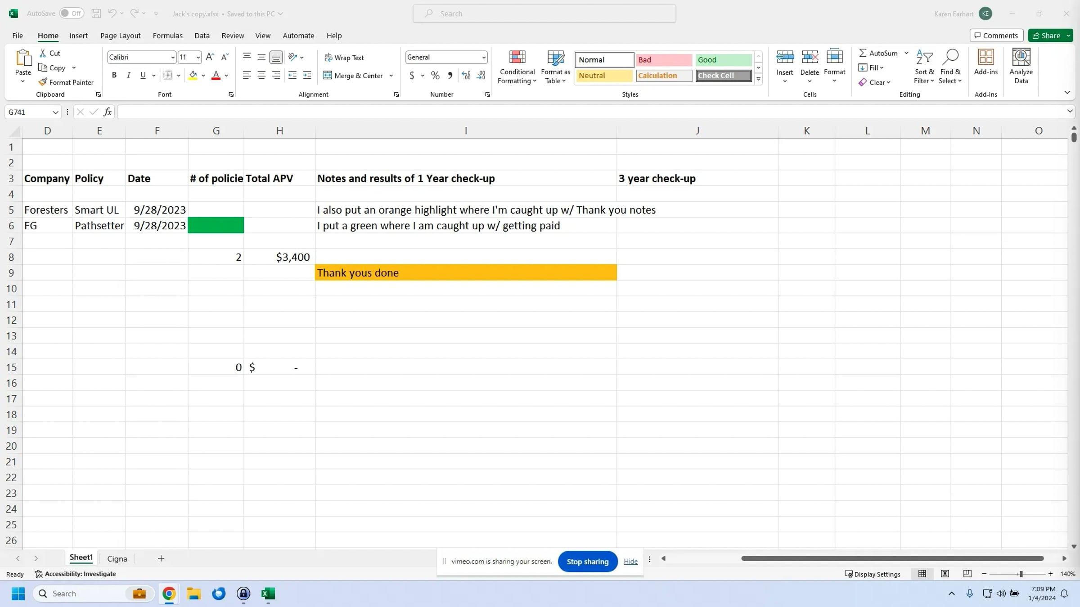This screenshot has height=607, width=1080.
Task: Expand the Paste options arrow
Action: 23,82
